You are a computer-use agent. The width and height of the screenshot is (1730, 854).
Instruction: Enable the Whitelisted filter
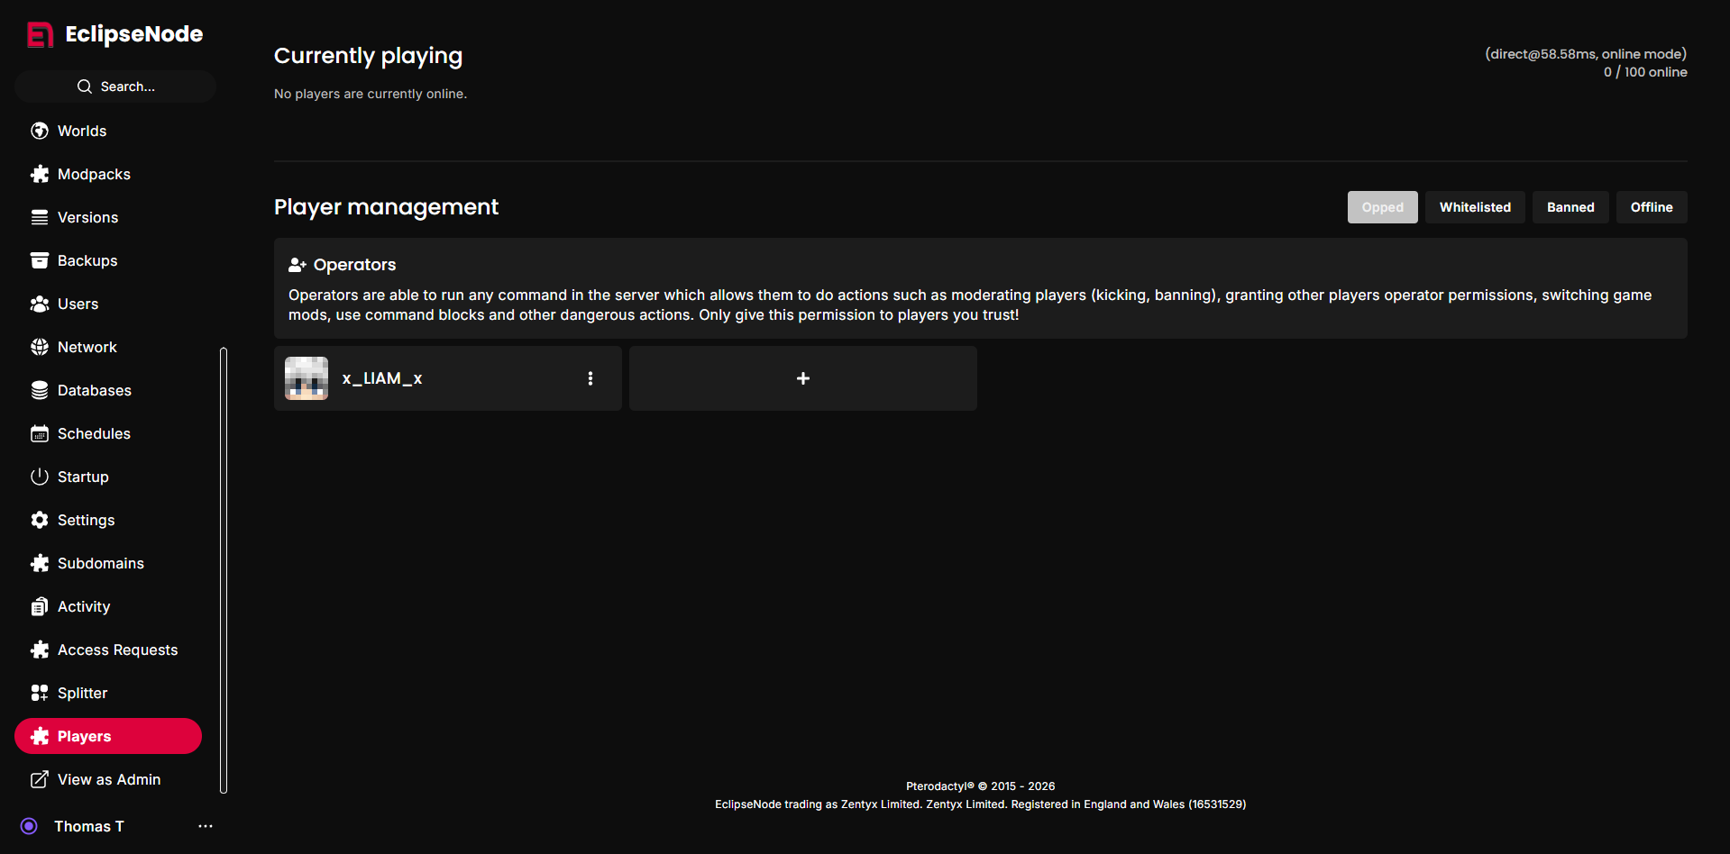[x=1474, y=207]
